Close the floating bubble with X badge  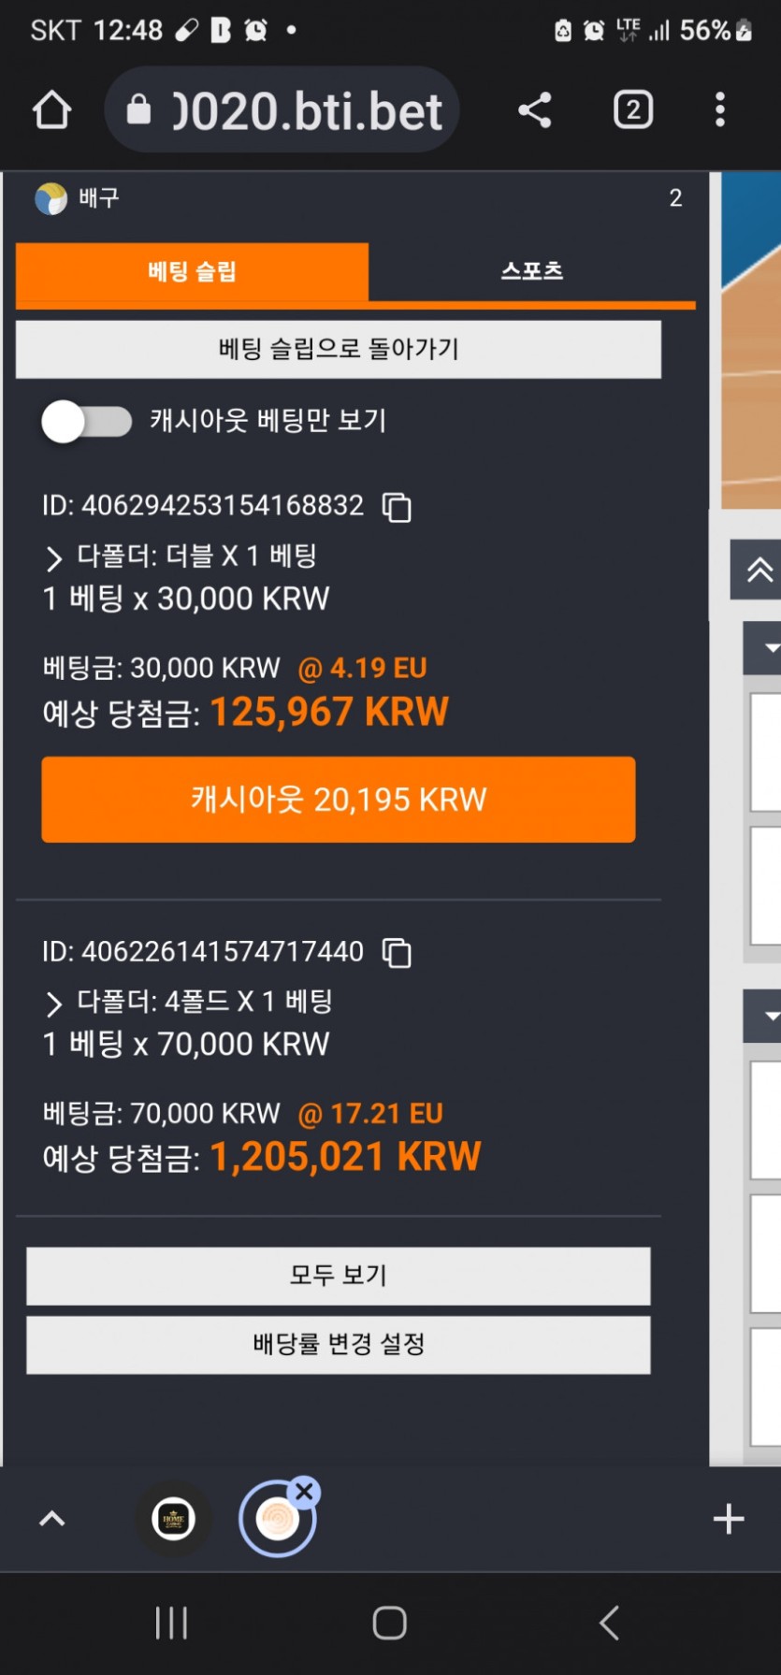point(304,1491)
